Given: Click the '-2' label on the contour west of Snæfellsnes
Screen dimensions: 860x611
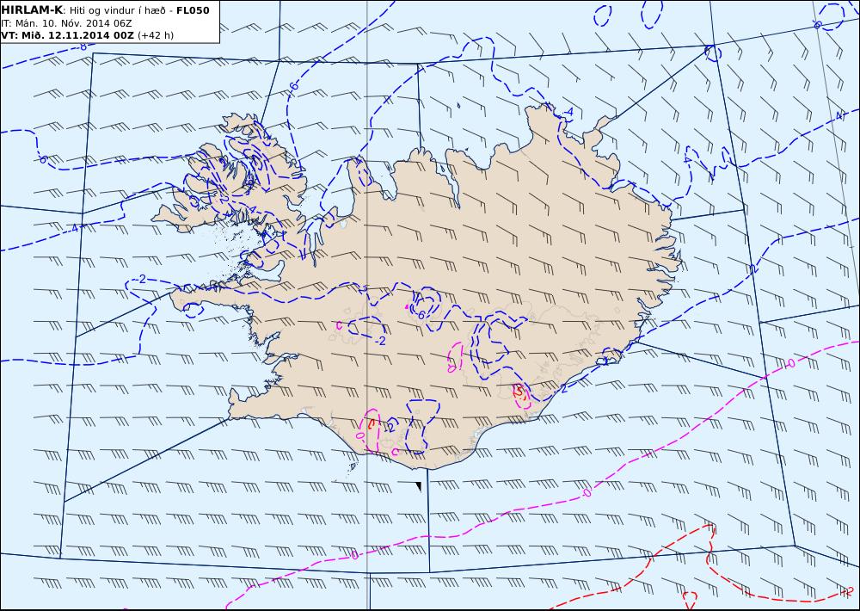Looking at the screenshot, I should pyautogui.click(x=141, y=280).
